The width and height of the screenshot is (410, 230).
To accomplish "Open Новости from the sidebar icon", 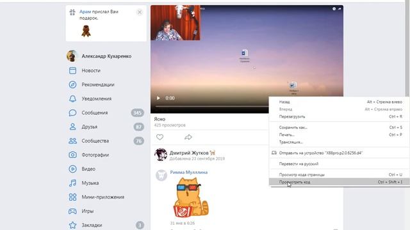I will pyautogui.click(x=72, y=70).
